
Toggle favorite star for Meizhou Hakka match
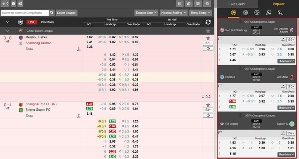[208, 38]
